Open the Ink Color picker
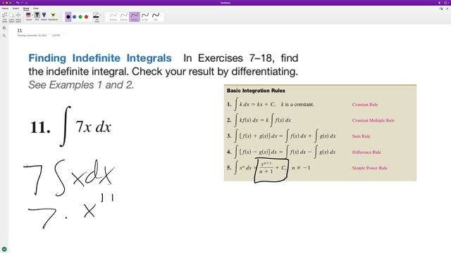Image resolution: width=451 pixels, height=253 pixels. tap(97, 17)
